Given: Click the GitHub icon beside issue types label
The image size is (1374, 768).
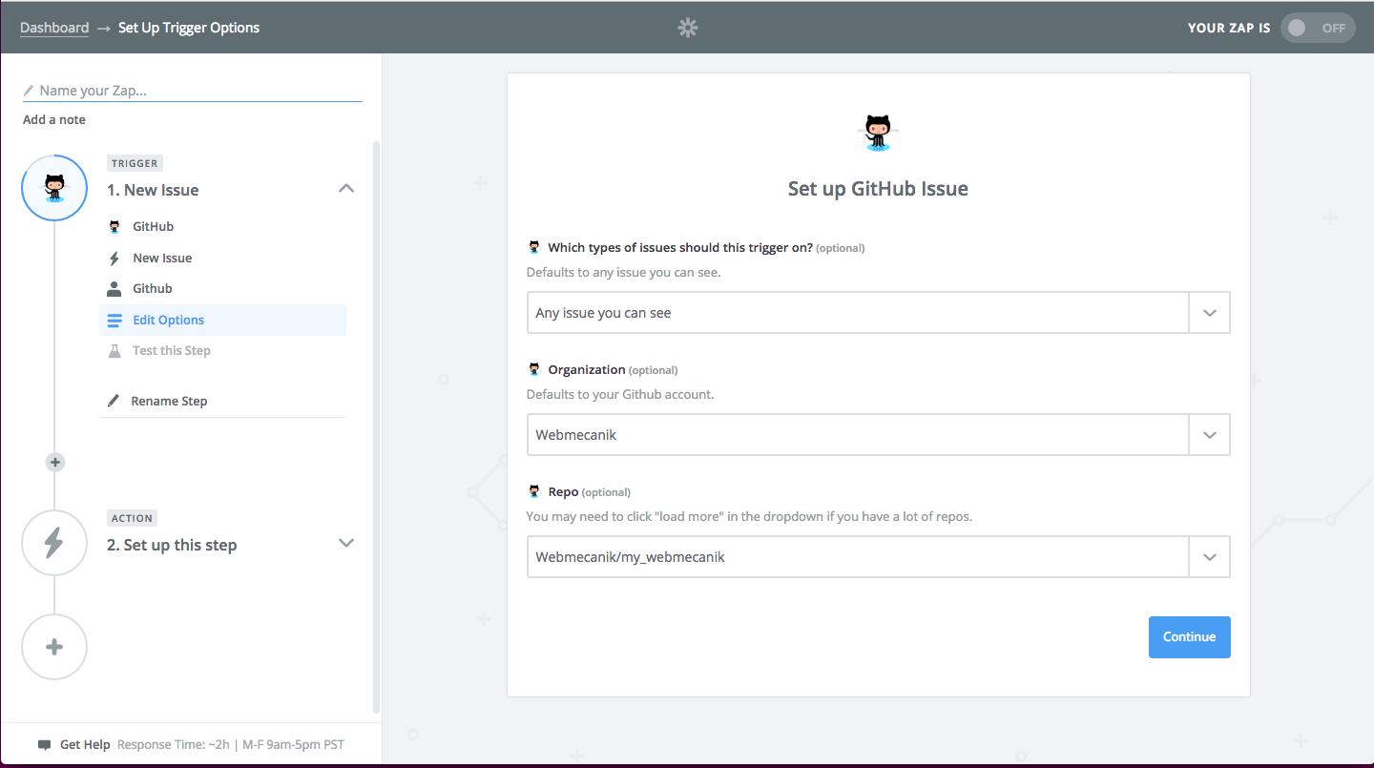Looking at the screenshot, I should pos(534,247).
